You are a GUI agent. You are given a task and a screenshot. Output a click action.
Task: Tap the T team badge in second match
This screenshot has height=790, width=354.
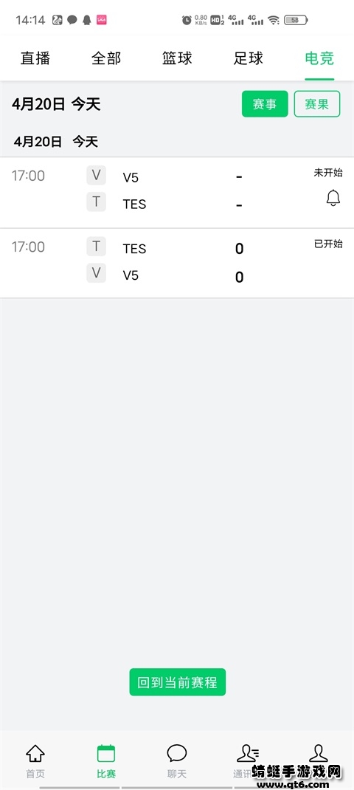pyautogui.click(x=96, y=247)
